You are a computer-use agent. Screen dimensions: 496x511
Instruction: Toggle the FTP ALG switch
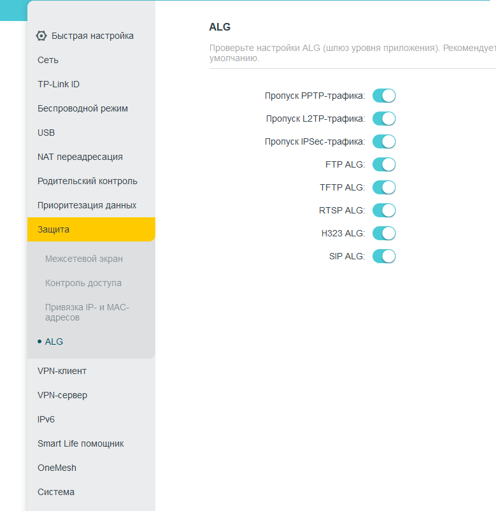point(384,164)
